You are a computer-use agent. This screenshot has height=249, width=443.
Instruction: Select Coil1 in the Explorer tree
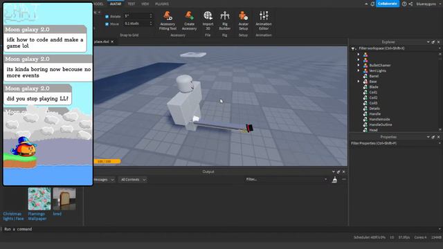(x=373, y=92)
